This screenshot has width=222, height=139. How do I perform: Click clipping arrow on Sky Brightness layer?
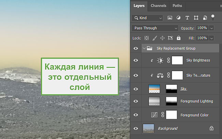152,60
